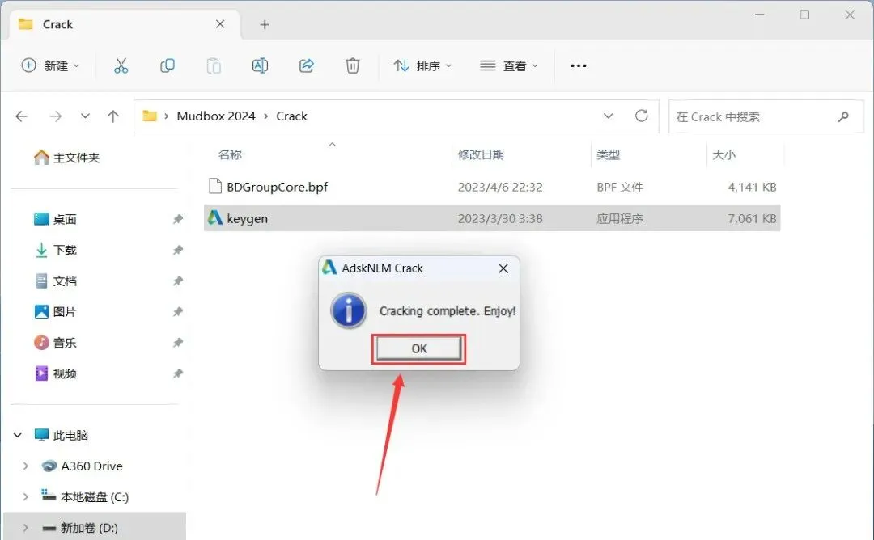Select A360 Drive in sidebar
874x540 pixels.
pyautogui.click(x=82, y=466)
